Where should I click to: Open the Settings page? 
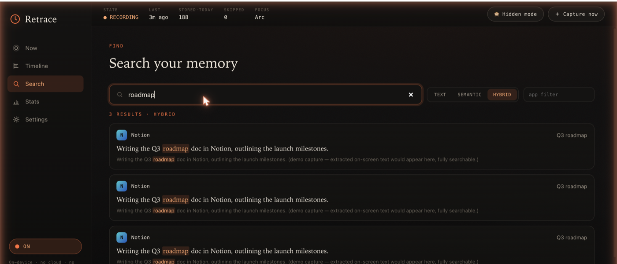coord(45,119)
